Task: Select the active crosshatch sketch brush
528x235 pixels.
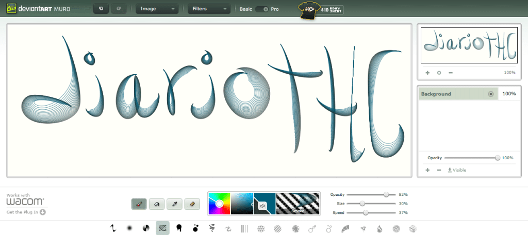Action: 162,228
